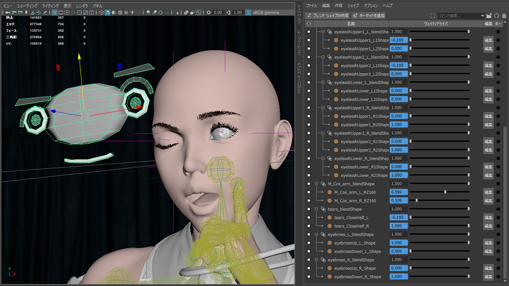The width and height of the screenshot is (509, 286).
Task: Click the M_Cos_arm_L_RZ160 weight slider
Action: [x=439, y=192]
